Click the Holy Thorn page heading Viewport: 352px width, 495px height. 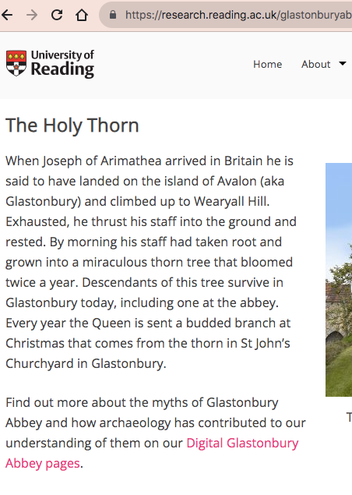72,125
